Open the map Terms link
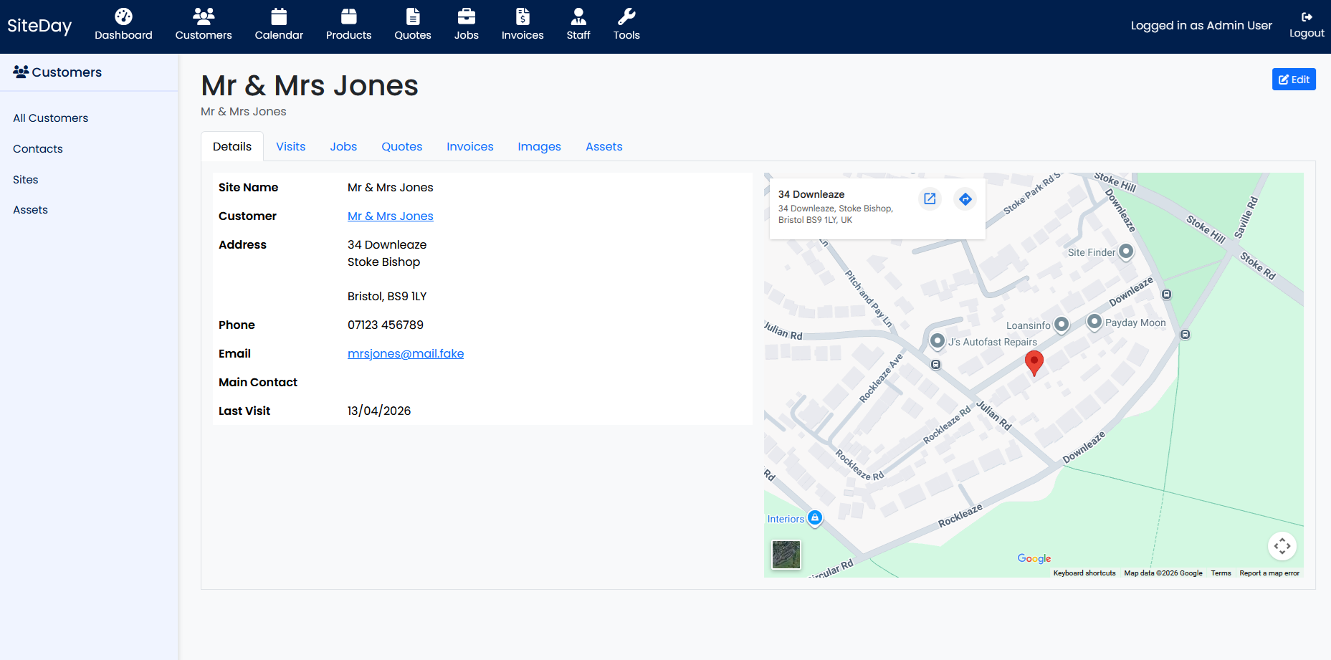This screenshot has width=1331, height=660. click(x=1221, y=573)
